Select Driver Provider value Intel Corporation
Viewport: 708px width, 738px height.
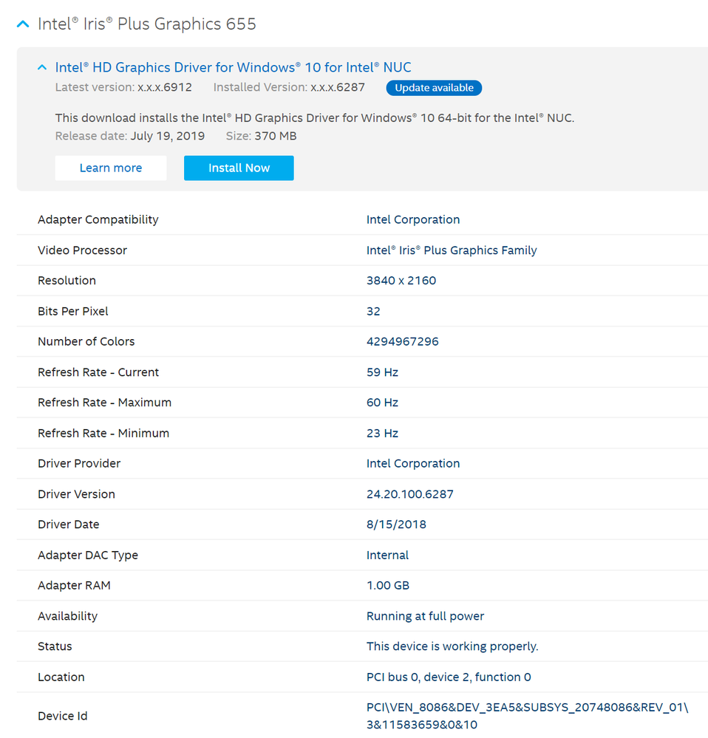click(x=413, y=464)
